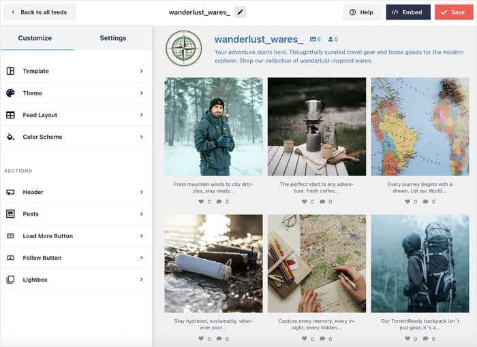Save the feed changes
477x347 pixels.
point(454,12)
